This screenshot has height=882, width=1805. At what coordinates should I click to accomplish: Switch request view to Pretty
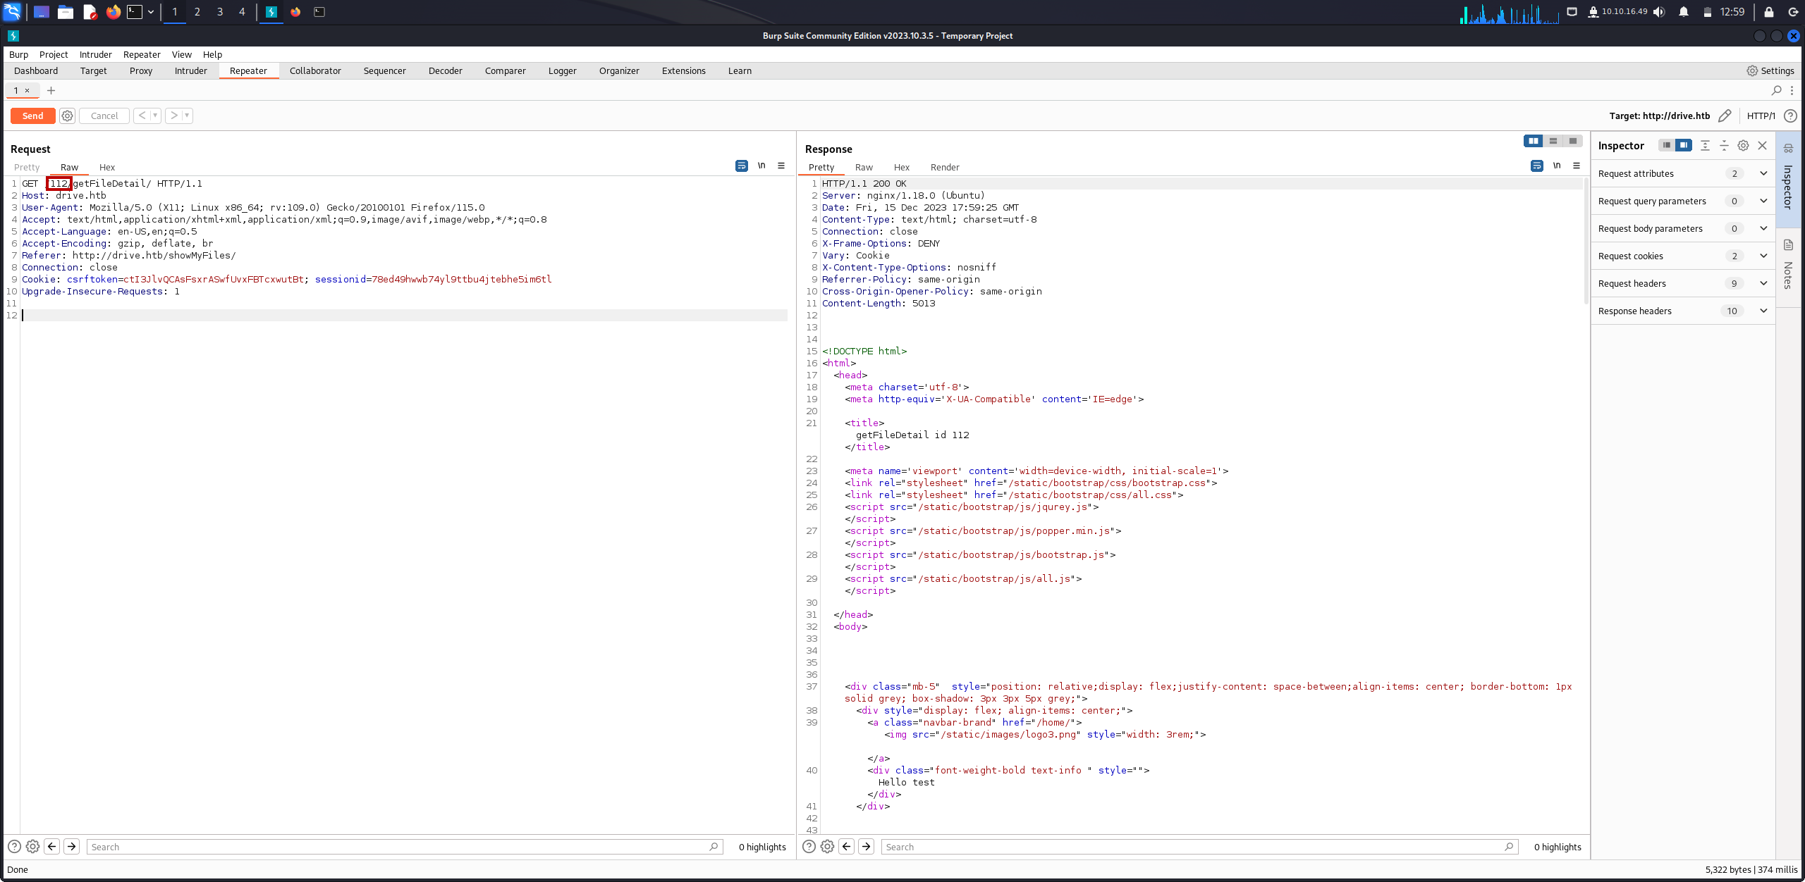point(27,167)
